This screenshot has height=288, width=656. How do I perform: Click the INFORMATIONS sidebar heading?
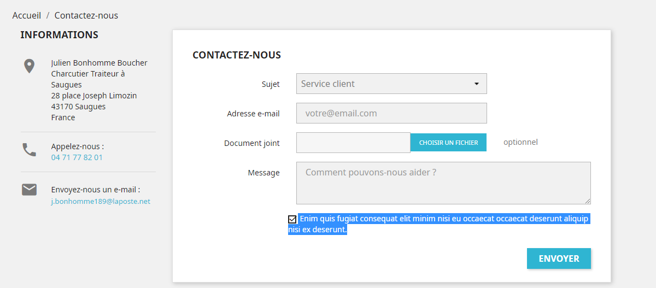(60, 35)
